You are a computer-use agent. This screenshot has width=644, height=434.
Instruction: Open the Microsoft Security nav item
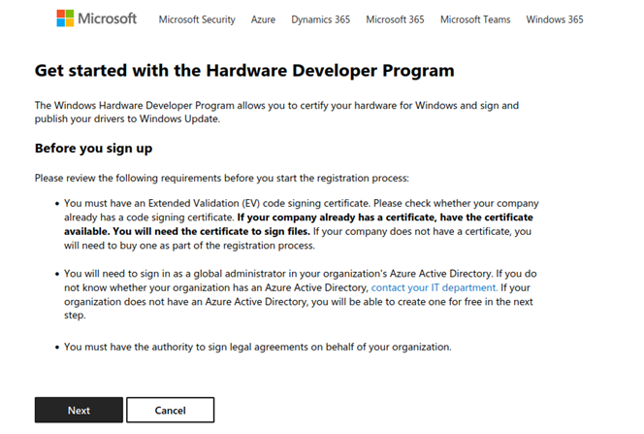pos(197,19)
